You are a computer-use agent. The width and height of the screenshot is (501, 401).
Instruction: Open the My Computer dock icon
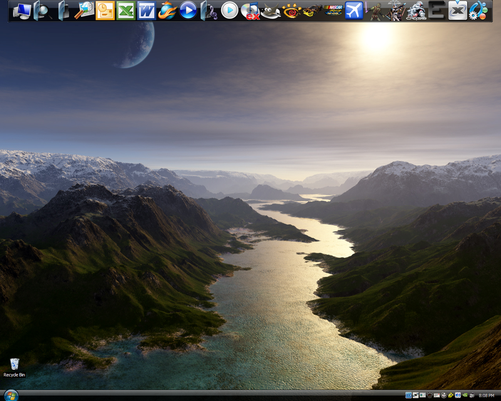click(x=22, y=11)
